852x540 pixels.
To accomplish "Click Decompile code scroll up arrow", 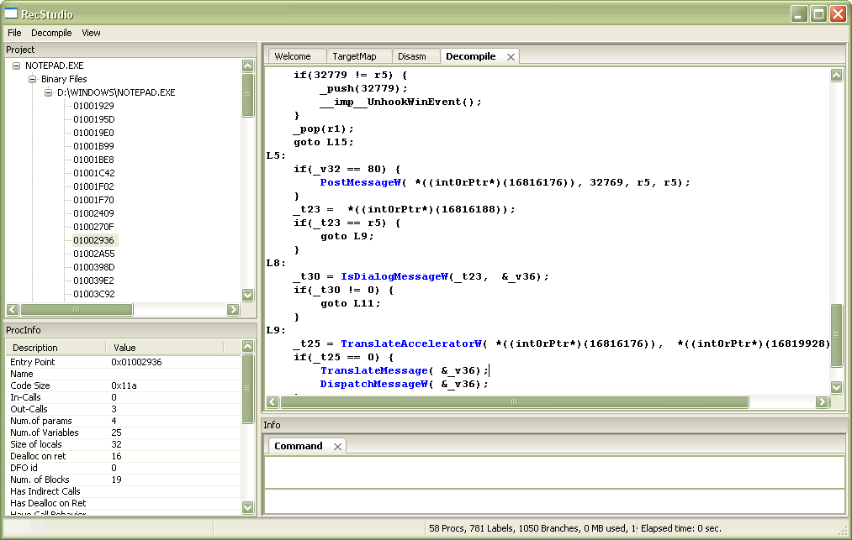I will point(837,75).
